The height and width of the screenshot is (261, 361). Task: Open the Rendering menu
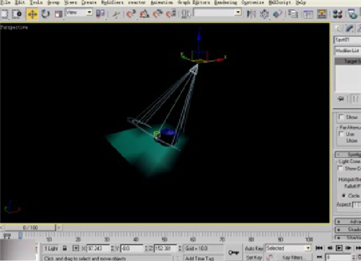(225, 3)
